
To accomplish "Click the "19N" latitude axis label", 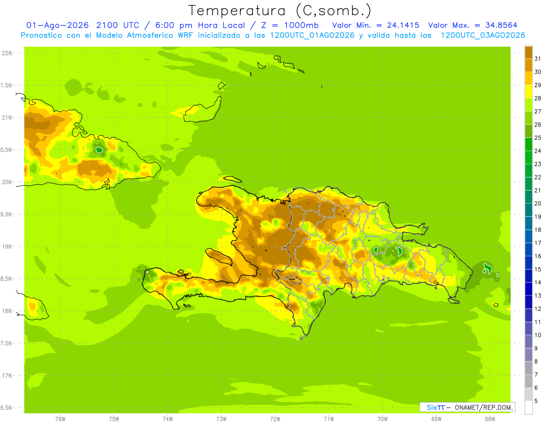I will point(7,246).
